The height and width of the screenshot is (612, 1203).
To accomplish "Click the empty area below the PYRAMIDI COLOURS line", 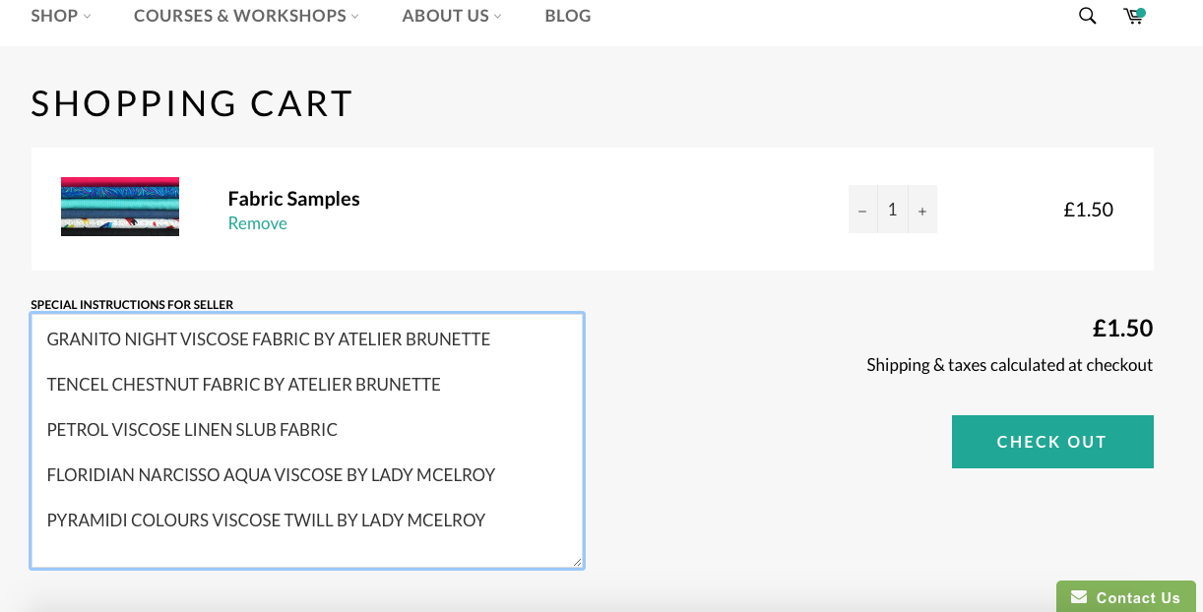I will tap(305, 548).
